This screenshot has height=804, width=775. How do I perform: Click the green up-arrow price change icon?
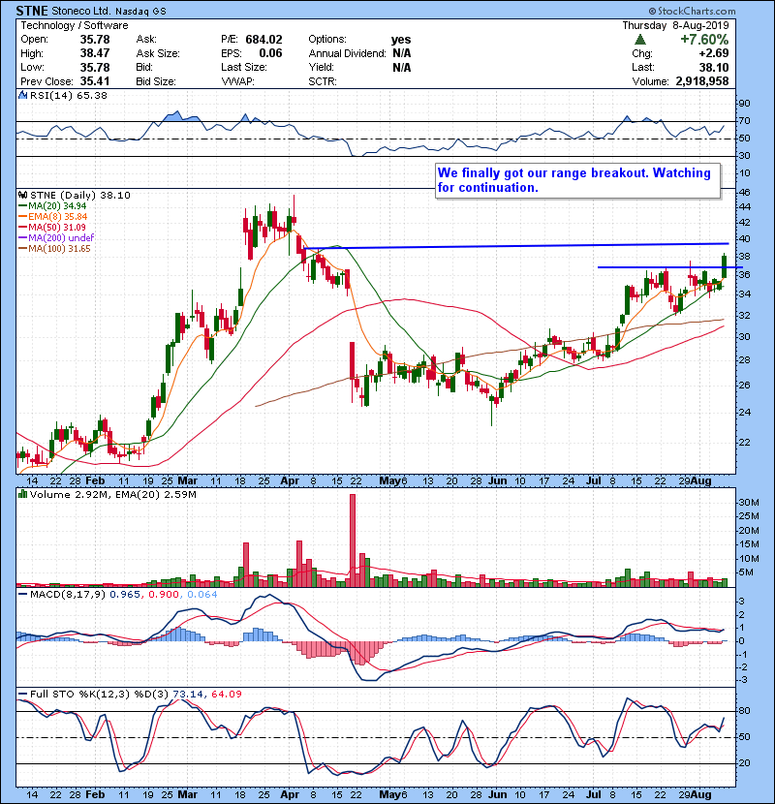click(x=639, y=40)
